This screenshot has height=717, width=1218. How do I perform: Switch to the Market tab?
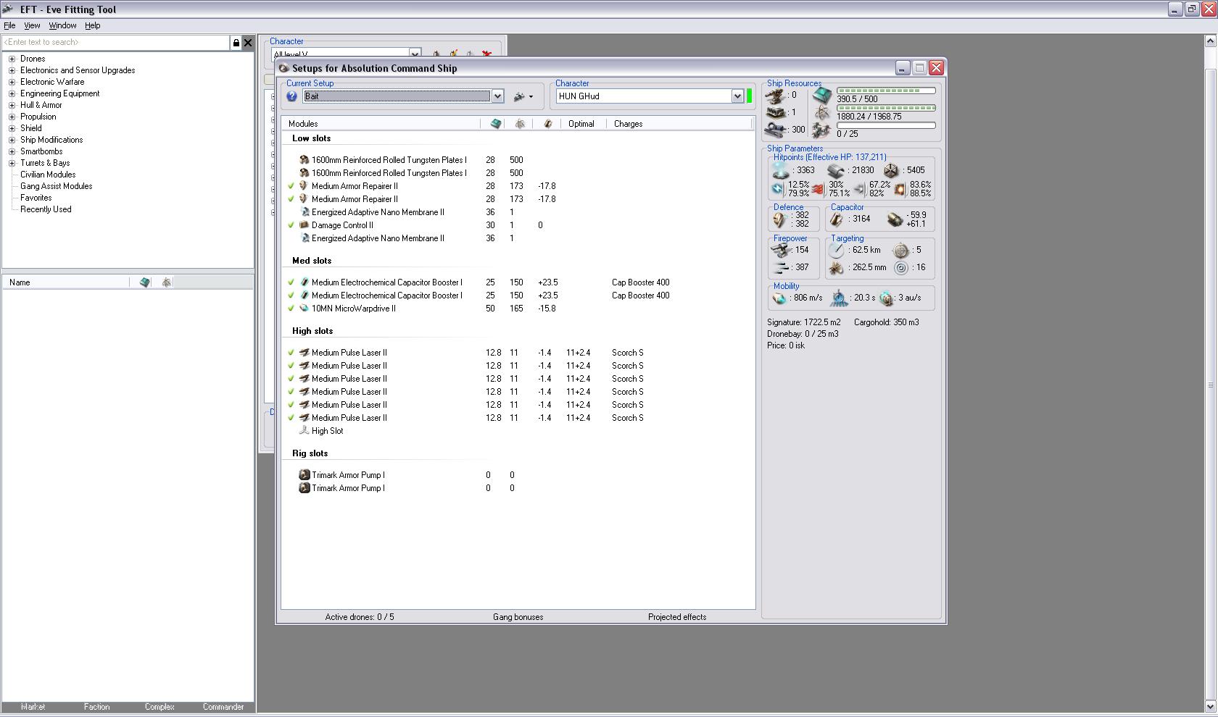pyautogui.click(x=33, y=707)
